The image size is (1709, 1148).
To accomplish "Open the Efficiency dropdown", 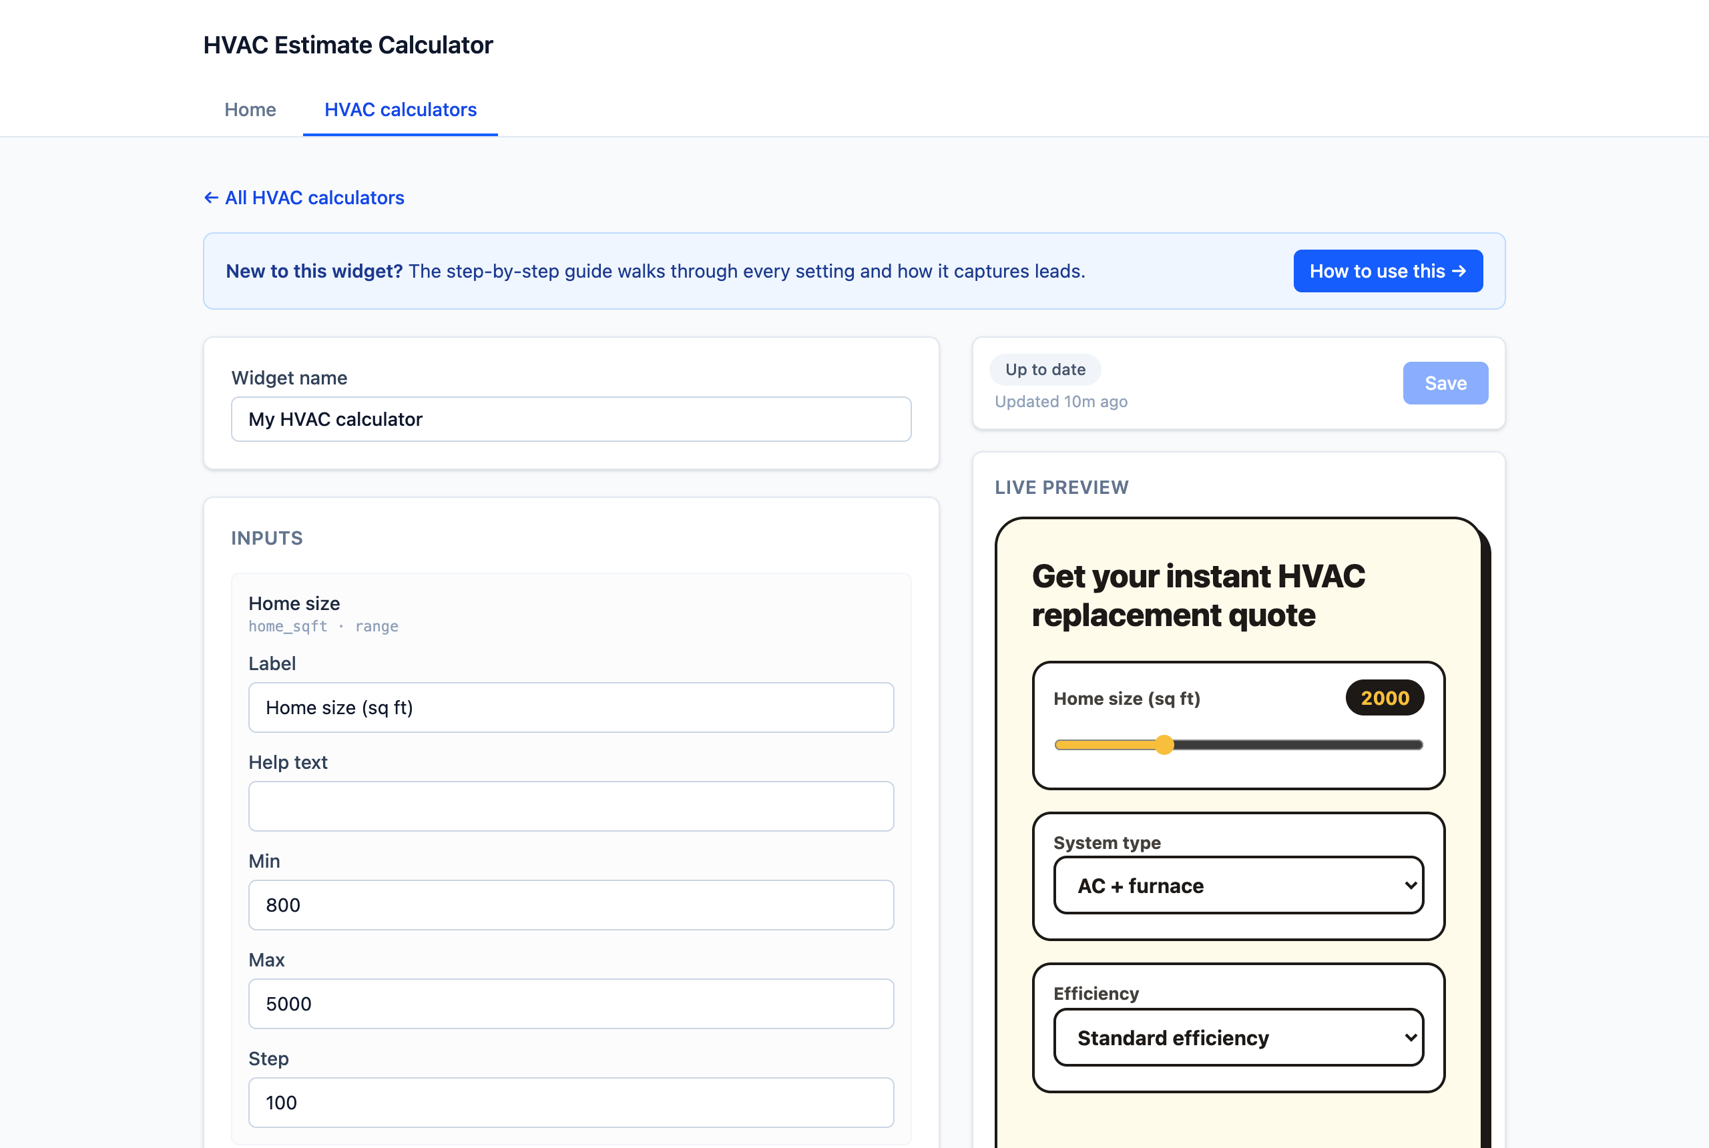I will pyautogui.click(x=1238, y=1037).
